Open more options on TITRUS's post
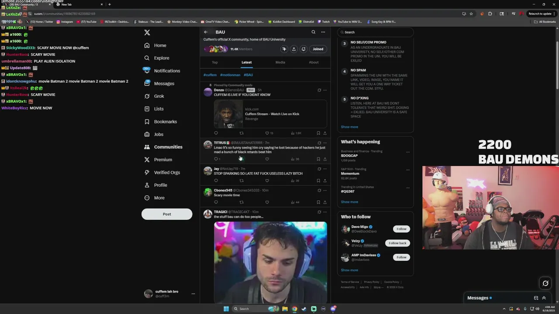 point(324,143)
